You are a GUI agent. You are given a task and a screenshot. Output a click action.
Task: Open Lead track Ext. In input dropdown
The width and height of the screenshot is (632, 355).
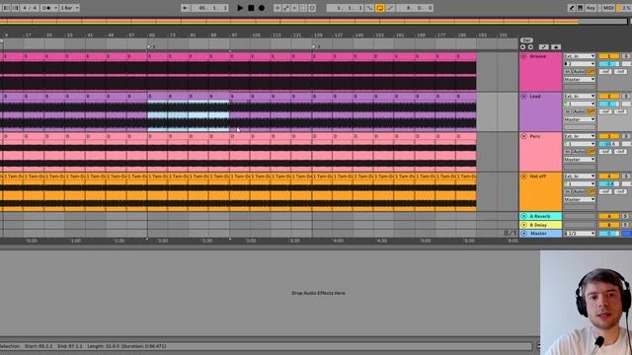(580, 97)
